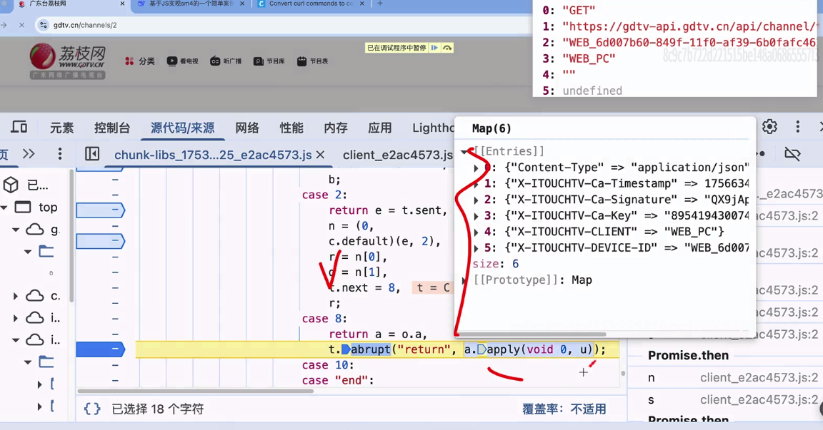
Task: Switch to 元素 Elements tab
Action: tap(61, 128)
